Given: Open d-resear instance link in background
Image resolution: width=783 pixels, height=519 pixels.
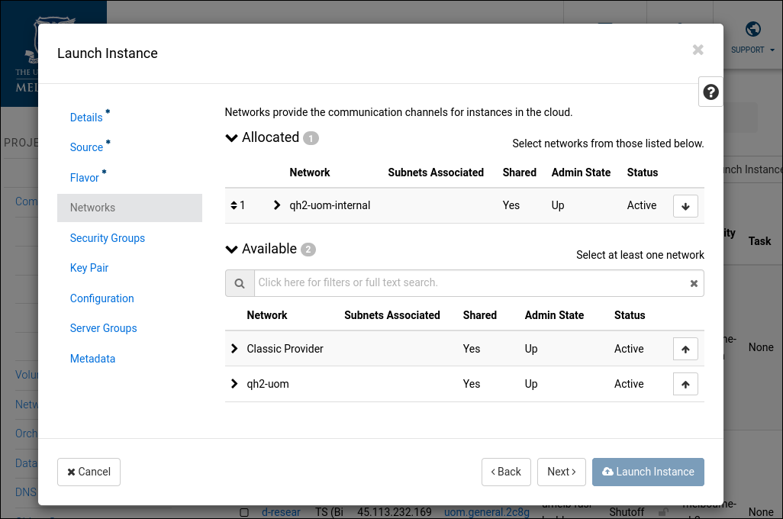Looking at the screenshot, I should (281, 512).
